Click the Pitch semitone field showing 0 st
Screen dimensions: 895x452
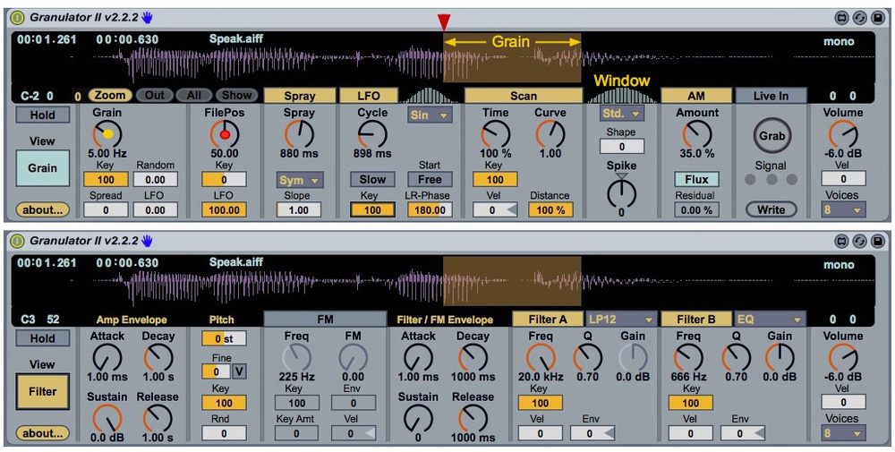(x=225, y=338)
